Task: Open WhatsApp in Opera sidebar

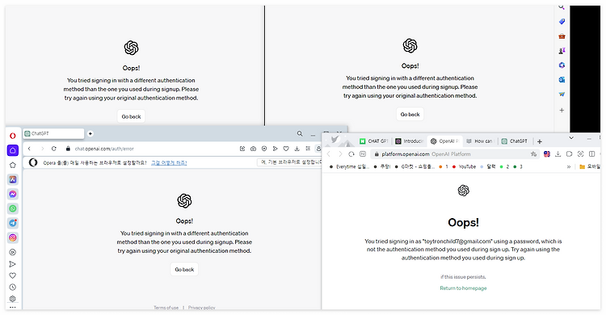Action: click(13, 208)
